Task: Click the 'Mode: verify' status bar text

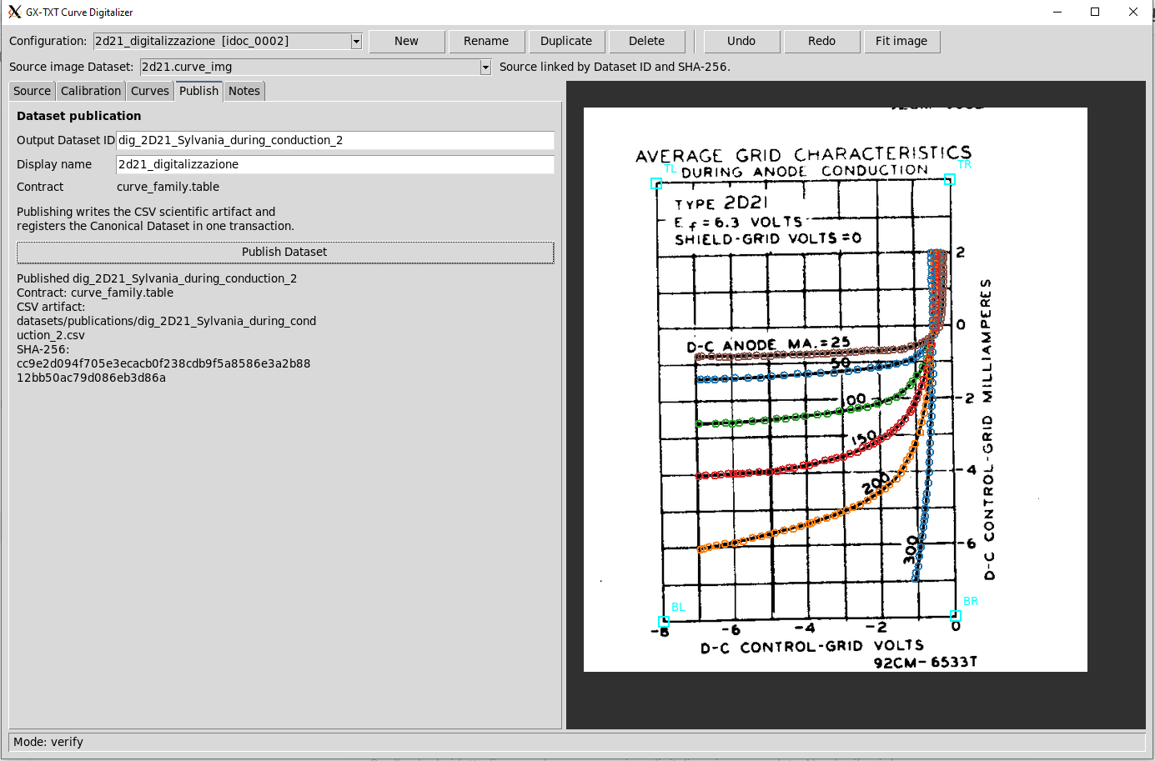Action: tap(48, 742)
